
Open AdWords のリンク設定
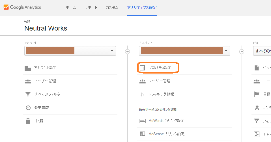pos(167,121)
